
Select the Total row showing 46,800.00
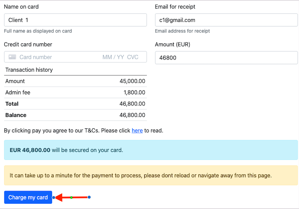coord(75,104)
